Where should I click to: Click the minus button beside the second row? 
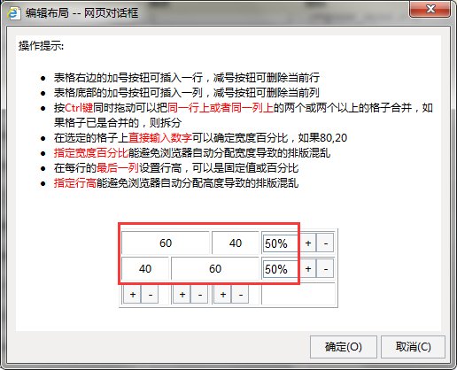(325, 268)
